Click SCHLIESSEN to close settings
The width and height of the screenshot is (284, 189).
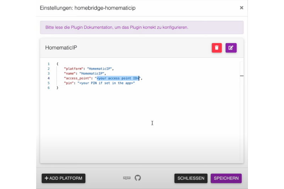pyautogui.click(x=191, y=178)
